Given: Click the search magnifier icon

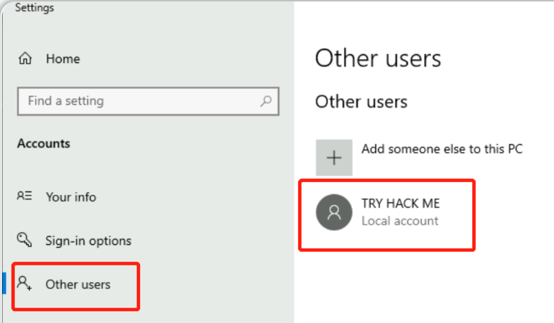Looking at the screenshot, I should [266, 101].
